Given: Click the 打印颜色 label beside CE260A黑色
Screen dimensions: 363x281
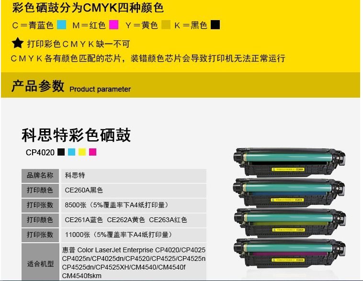Looking at the screenshot, I should coord(40,190).
